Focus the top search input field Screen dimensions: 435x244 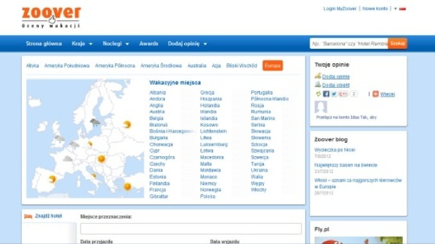coord(349,43)
